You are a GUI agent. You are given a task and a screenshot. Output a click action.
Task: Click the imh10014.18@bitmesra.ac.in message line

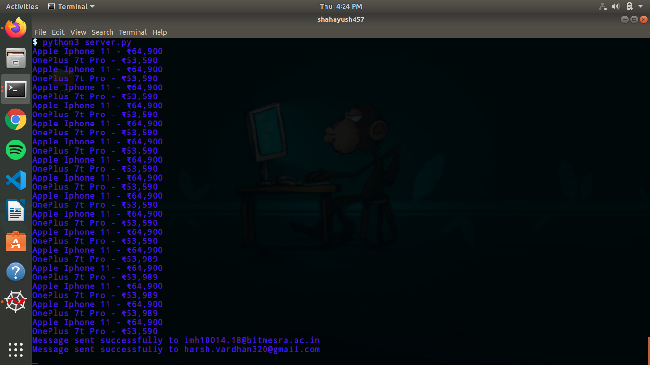tap(176, 340)
